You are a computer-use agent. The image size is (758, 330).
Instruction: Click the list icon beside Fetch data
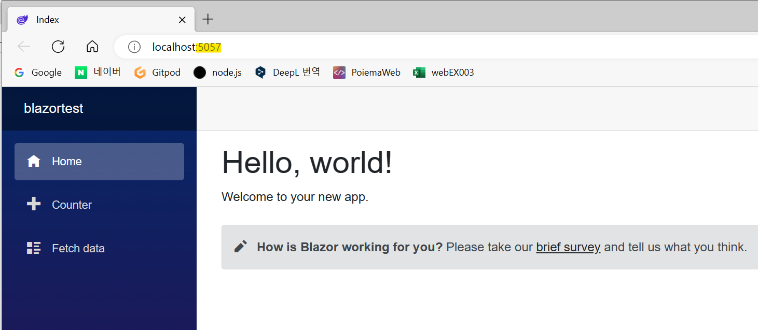[34, 248]
